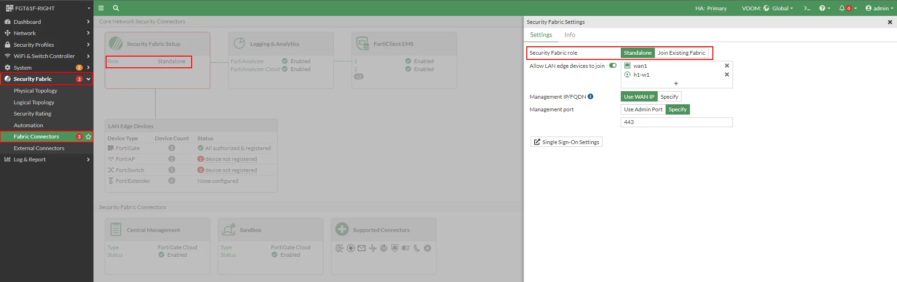Select Standalone Security Fabric role
897x282 pixels.
tap(638, 53)
